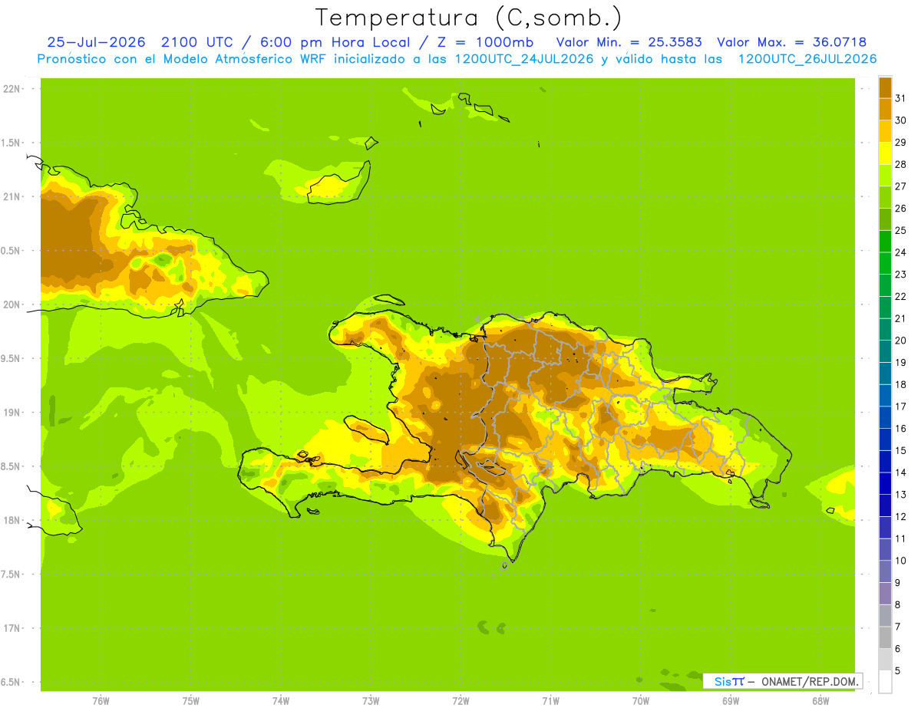Click the '1200UTC_24JUL2026' initialization time
Screen dimensions: 921x711
[524, 59]
